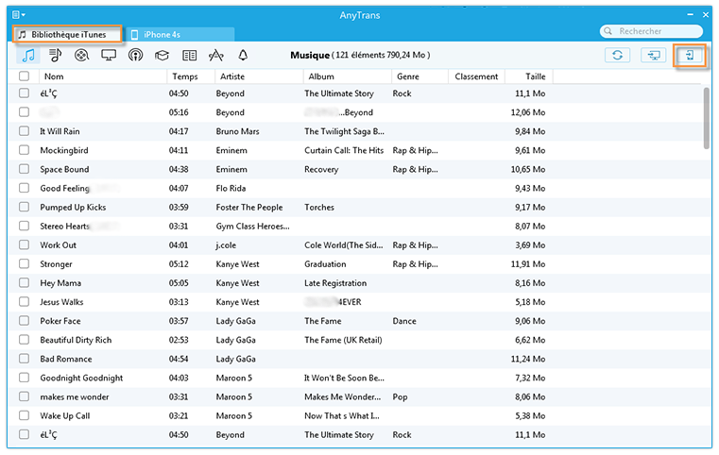Open the Books category icon
The width and height of the screenshot is (719, 455).
pyautogui.click(x=189, y=56)
